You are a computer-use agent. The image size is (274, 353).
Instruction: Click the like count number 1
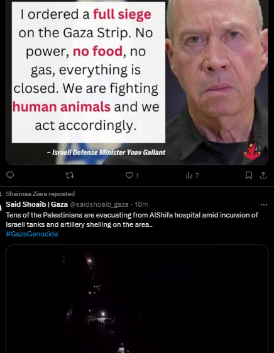point(137,176)
